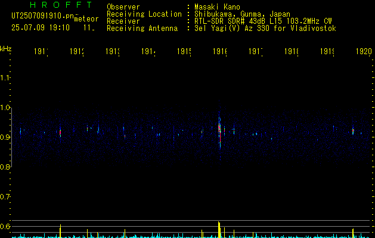Click the word 'meteor' under the file name

click(86, 19)
